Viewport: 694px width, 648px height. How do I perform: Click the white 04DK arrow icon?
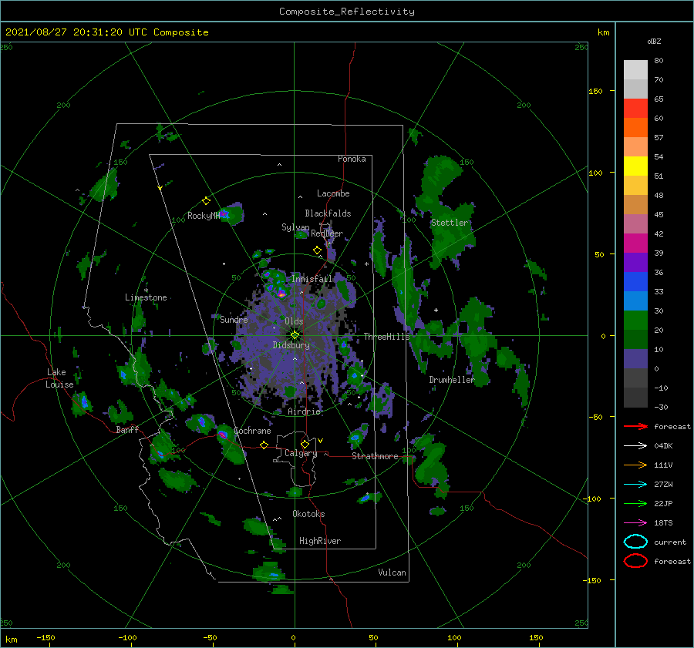pos(635,446)
